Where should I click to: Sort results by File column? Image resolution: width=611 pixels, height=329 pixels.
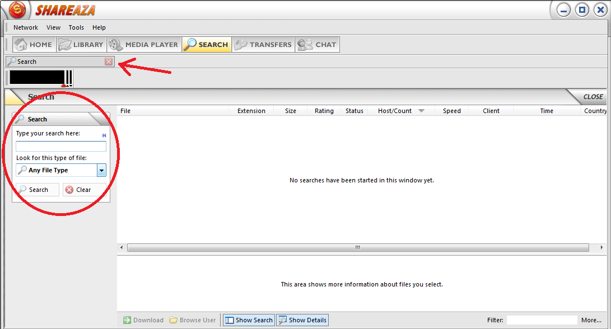(x=172, y=111)
